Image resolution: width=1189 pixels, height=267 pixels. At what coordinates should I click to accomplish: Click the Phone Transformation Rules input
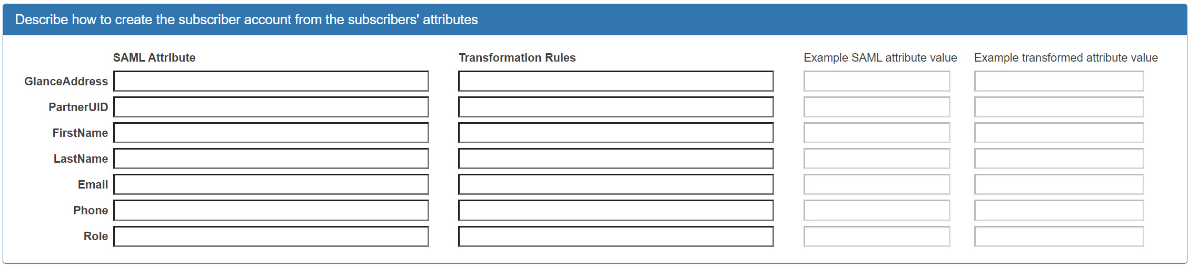coord(616,210)
